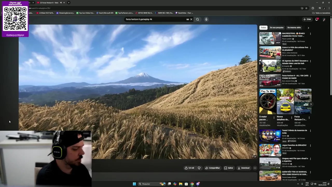This screenshot has height=187, width=332.
Task: Open BMW E82 / E88 bookmark
Action: (164, 13)
